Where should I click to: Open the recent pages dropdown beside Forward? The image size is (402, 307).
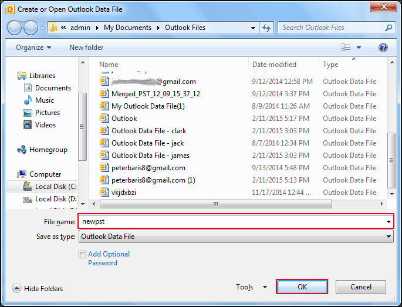pos(43,28)
